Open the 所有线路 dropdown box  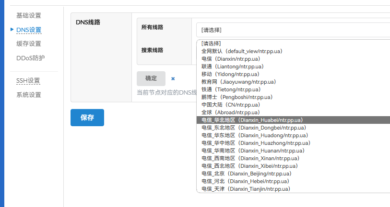pos(293,30)
